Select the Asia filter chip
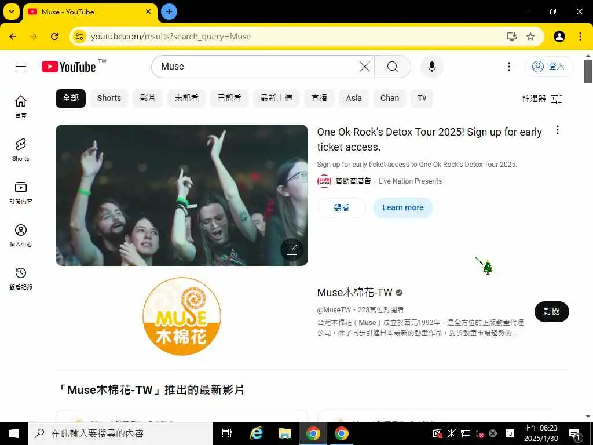This screenshot has height=445, width=593. (x=354, y=99)
